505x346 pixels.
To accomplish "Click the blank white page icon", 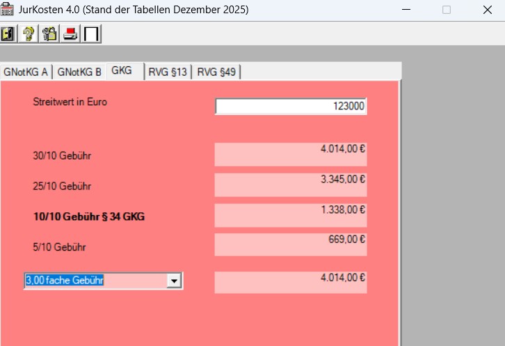I will point(92,34).
